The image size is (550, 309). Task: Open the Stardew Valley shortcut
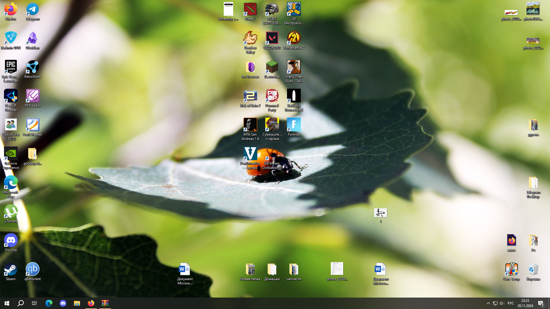(x=250, y=42)
